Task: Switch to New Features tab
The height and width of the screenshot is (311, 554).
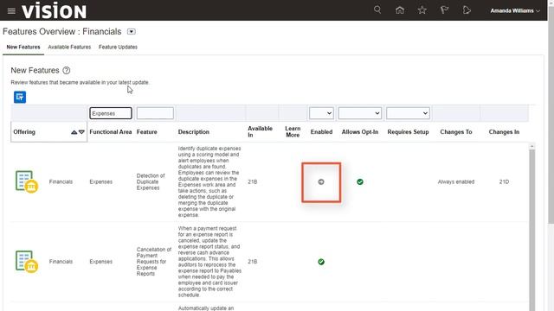Action: pos(23,47)
